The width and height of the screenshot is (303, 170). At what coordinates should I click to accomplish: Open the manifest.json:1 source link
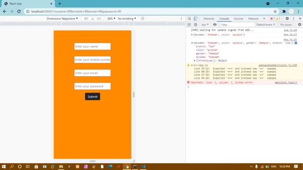pyautogui.click(x=286, y=83)
